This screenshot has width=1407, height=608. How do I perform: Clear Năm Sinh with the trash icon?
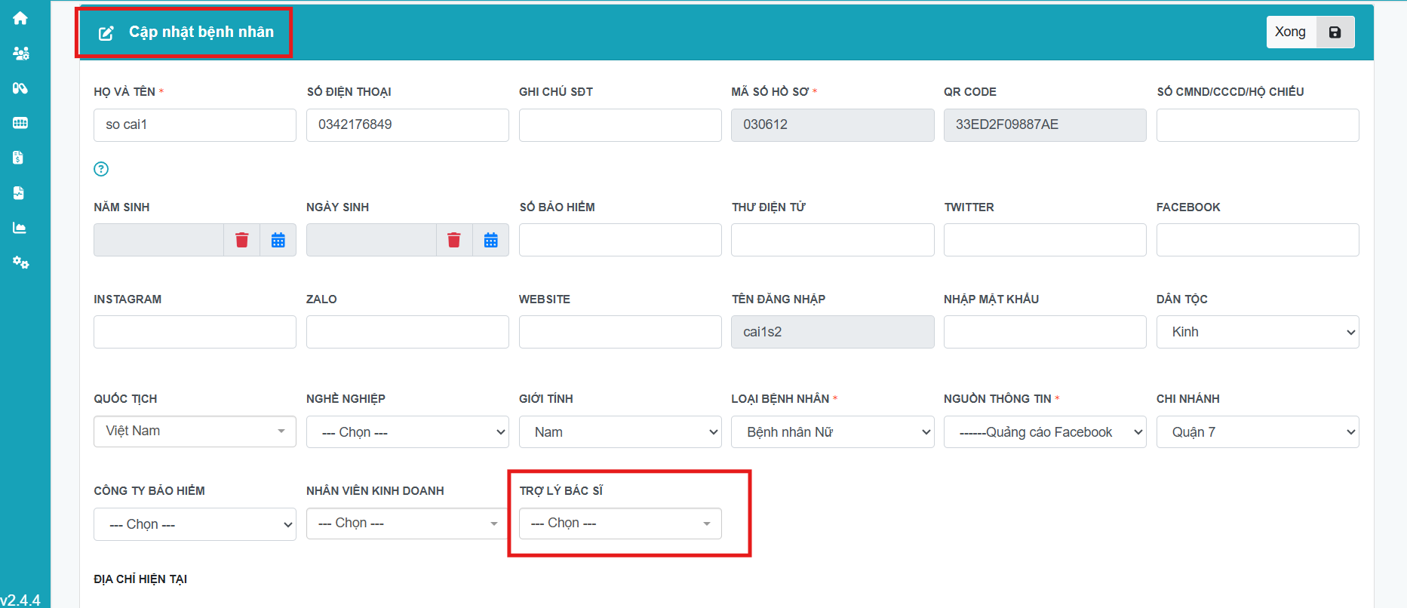[x=241, y=240]
